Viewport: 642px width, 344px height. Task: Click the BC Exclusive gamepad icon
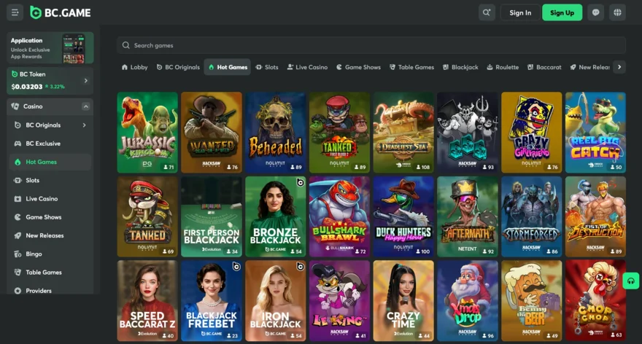coord(18,144)
